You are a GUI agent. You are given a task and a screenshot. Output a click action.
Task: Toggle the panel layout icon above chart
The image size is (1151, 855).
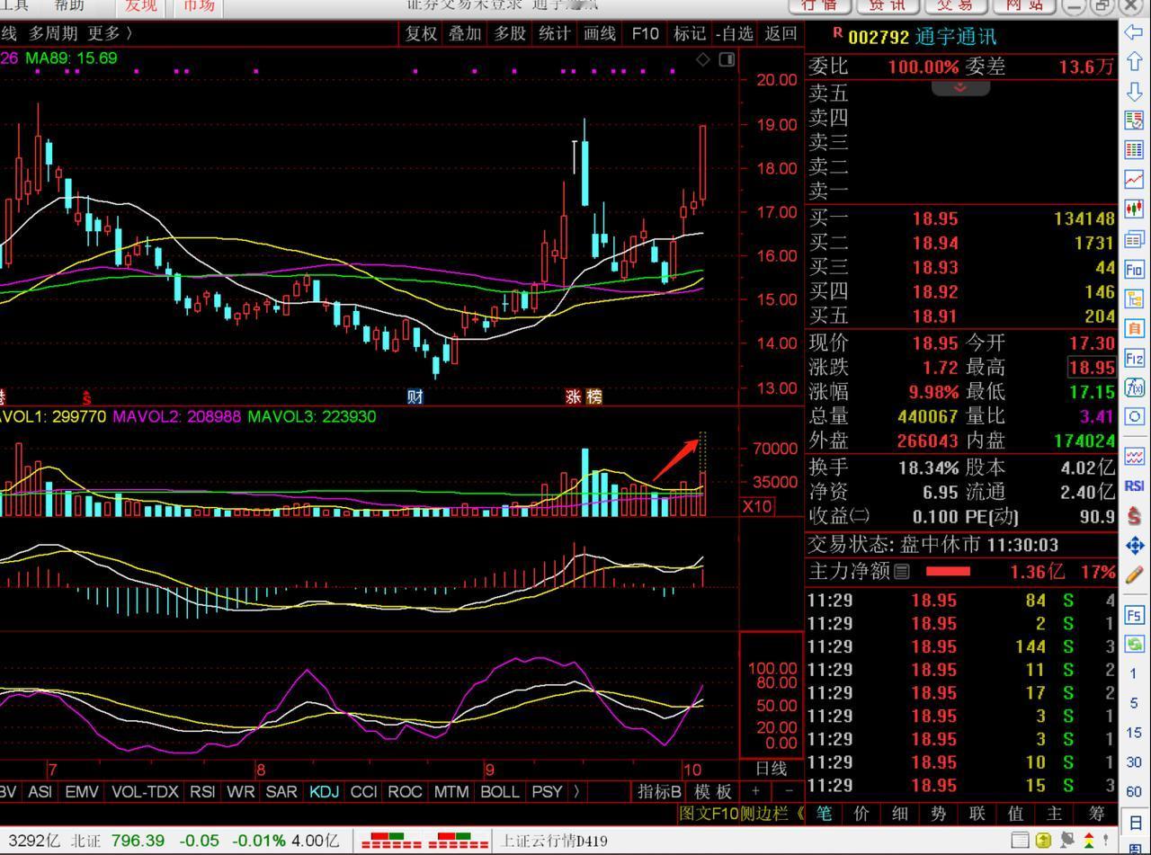(x=727, y=59)
